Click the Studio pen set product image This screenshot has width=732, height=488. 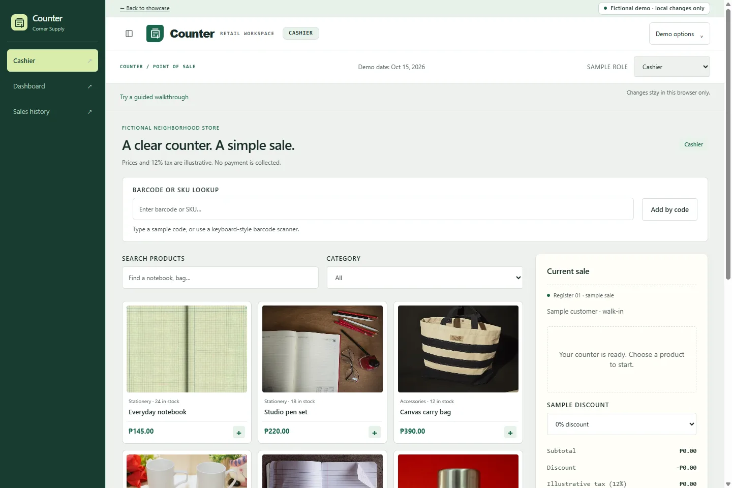(x=322, y=349)
